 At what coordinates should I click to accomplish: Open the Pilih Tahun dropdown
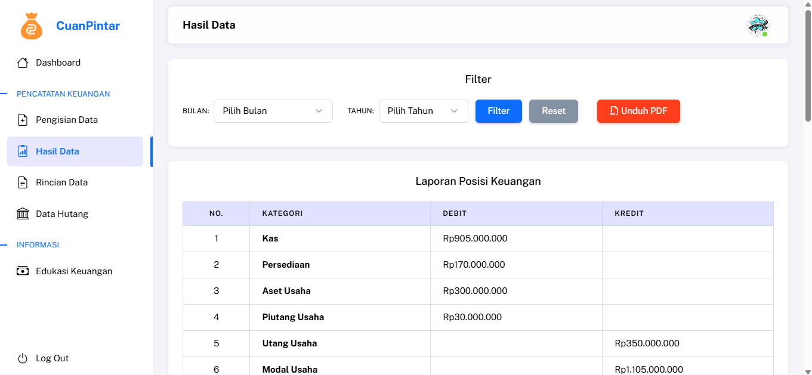[x=423, y=111]
